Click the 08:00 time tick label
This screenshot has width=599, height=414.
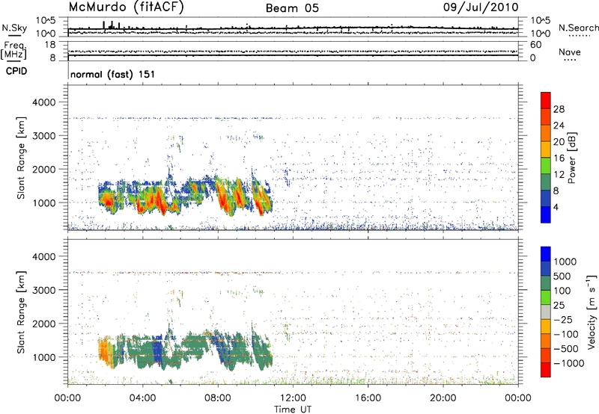coord(218,398)
